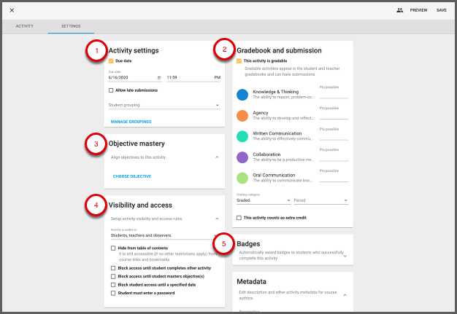Check Hide from table of contents
457x314 pixels.
[x=112, y=248]
